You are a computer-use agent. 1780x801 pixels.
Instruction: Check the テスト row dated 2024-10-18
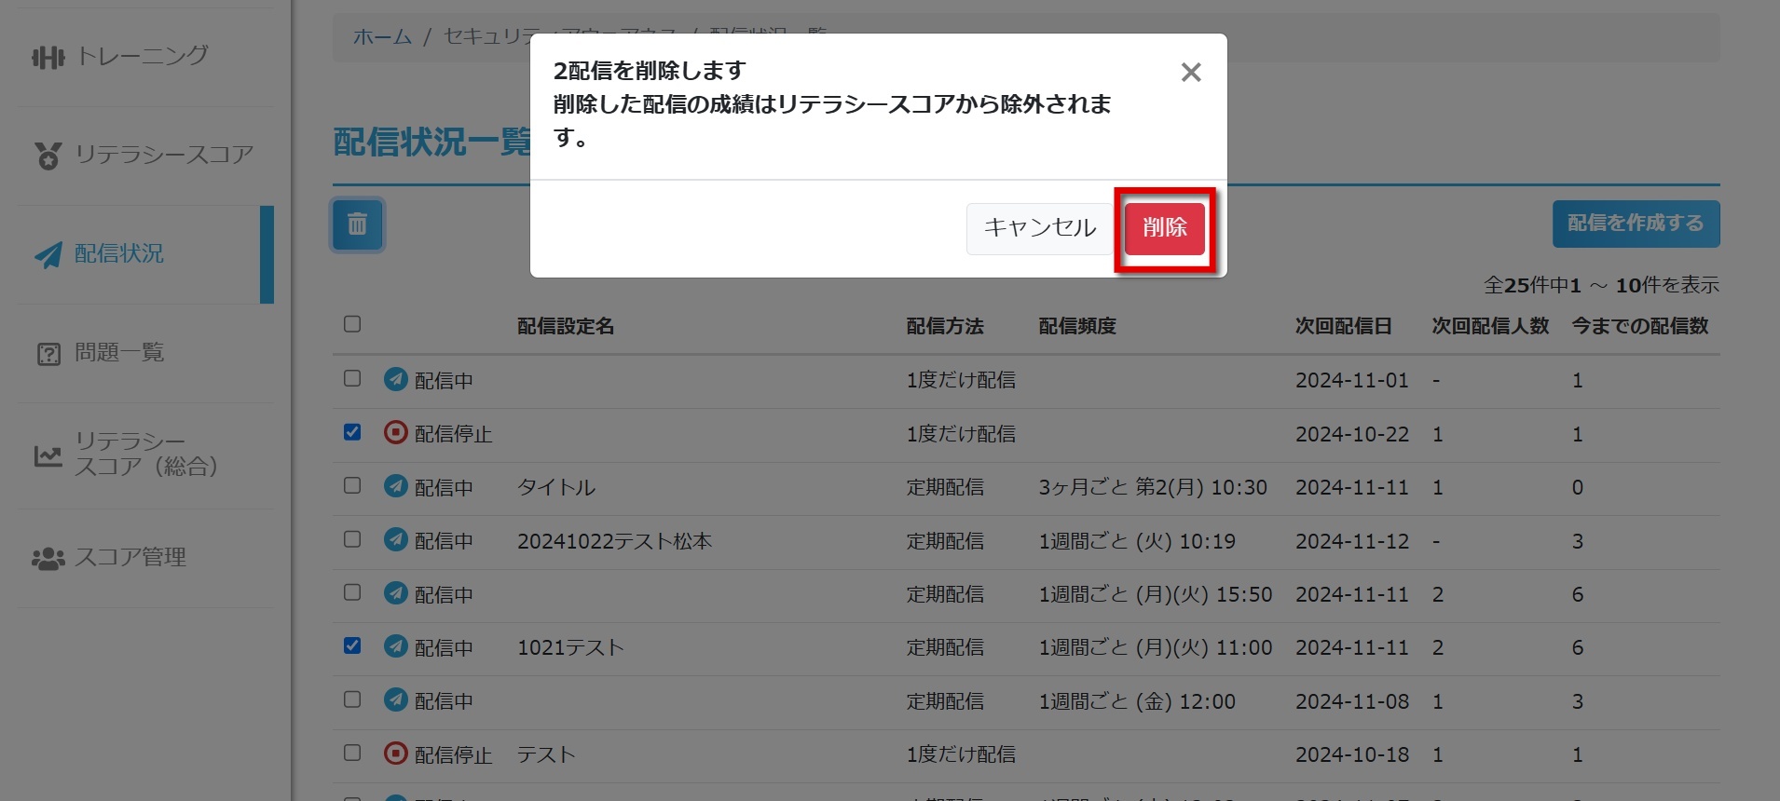(352, 753)
